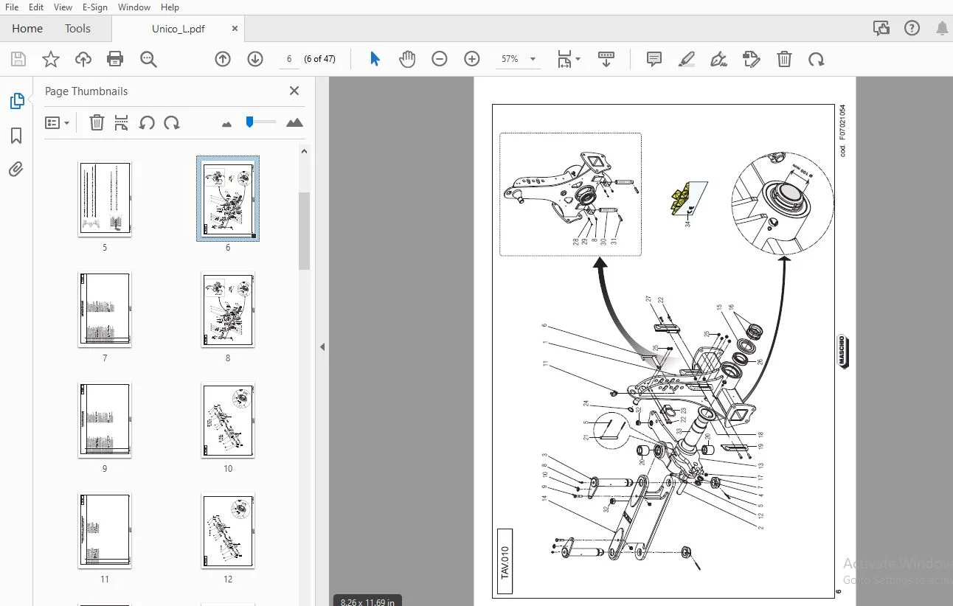Zoom in with the plus circle button
This screenshot has height=606, width=953.
(x=472, y=59)
